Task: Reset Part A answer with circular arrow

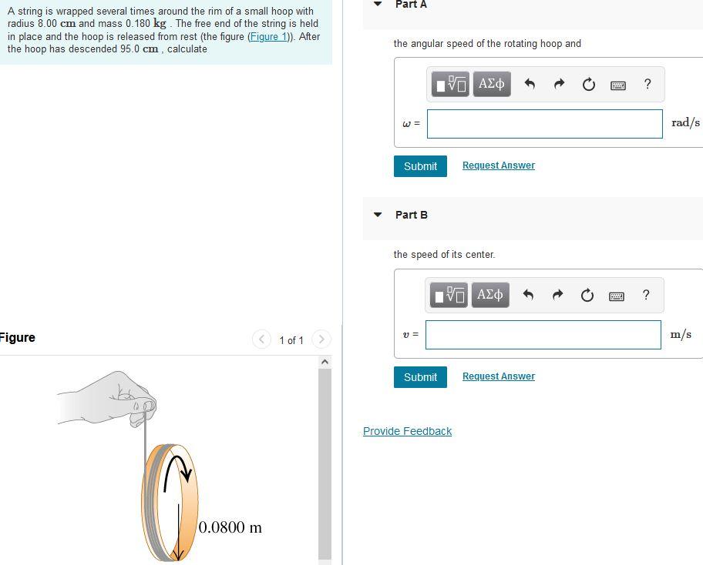Action: 588,84
